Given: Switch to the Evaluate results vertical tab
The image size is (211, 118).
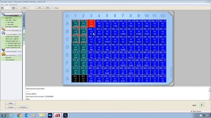Looking at the screenshot, I should [24, 21].
